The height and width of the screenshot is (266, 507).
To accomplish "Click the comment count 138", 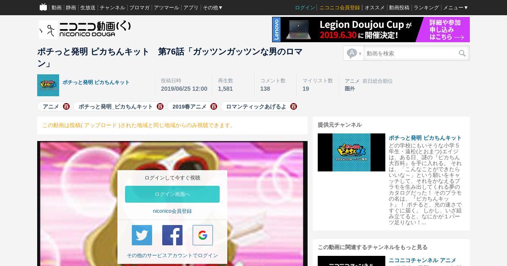I will [265, 89].
